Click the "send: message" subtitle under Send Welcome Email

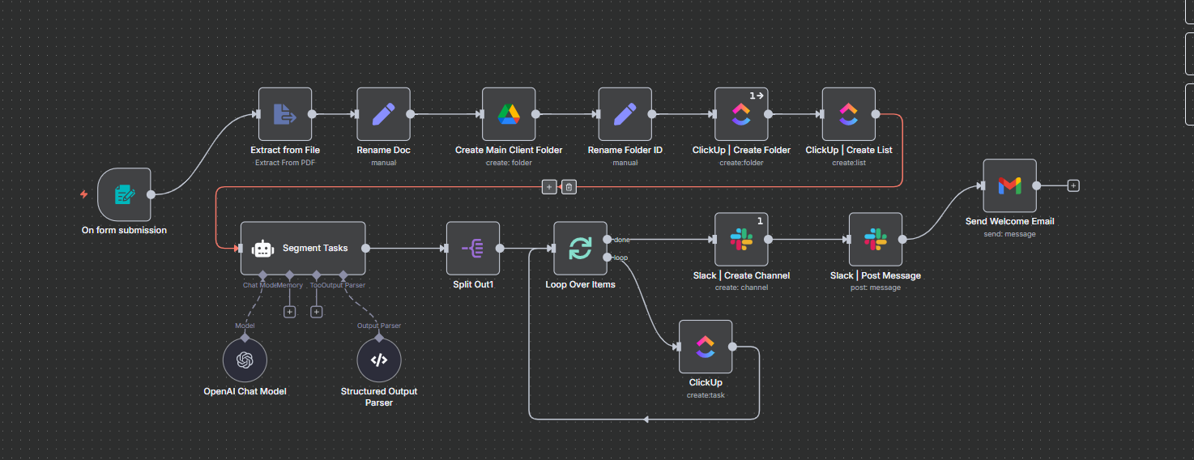(x=1009, y=234)
